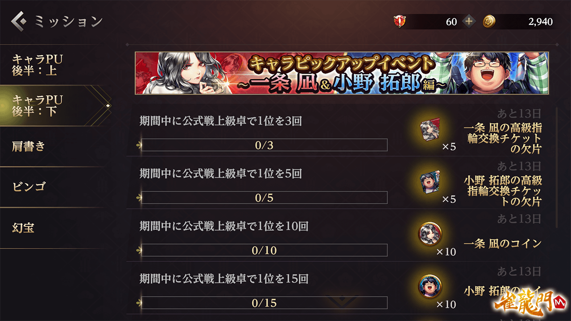Select the 1位を5回 mission row
Image resolution: width=571 pixels, height=321 pixels.
(x=342, y=183)
